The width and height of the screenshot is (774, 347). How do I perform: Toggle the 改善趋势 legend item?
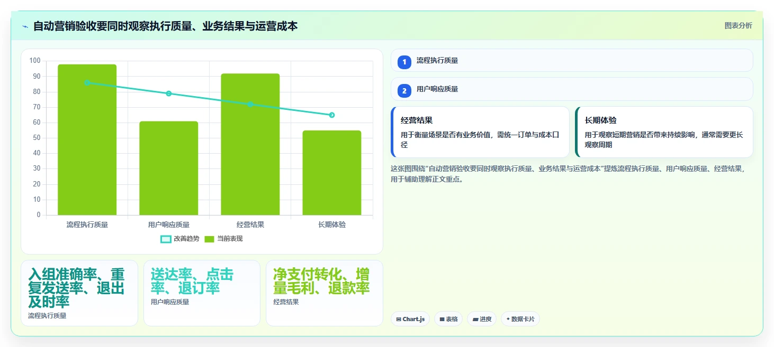click(180, 239)
